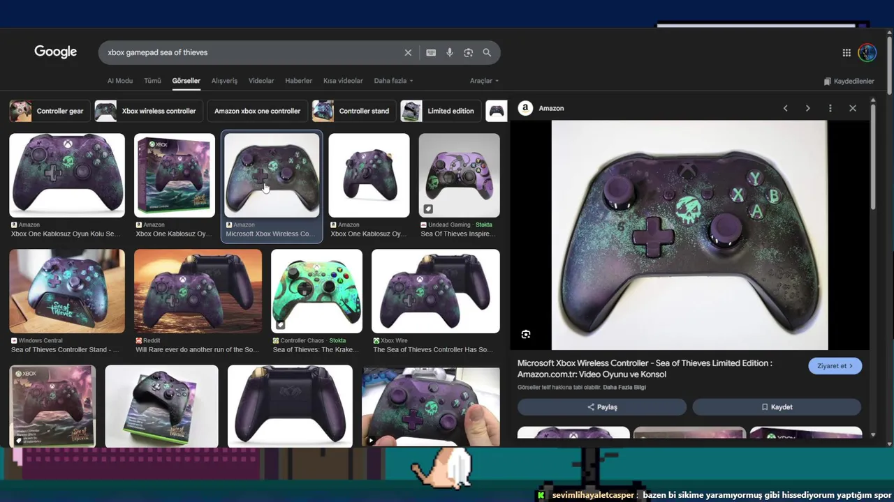Expand the Daha fazla dropdown
894x502 pixels.
[393, 81]
